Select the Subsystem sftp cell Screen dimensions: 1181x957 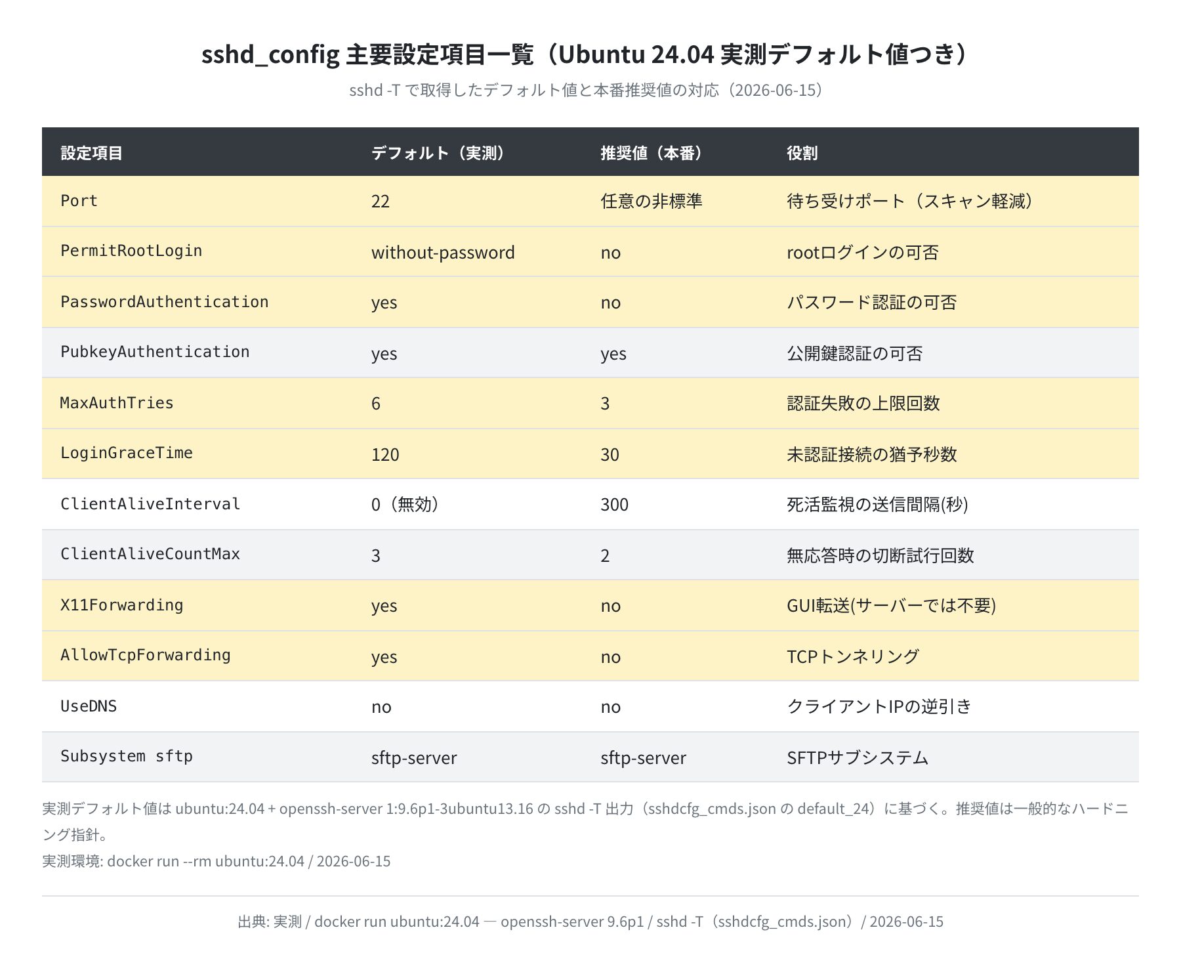[x=127, y=757]
